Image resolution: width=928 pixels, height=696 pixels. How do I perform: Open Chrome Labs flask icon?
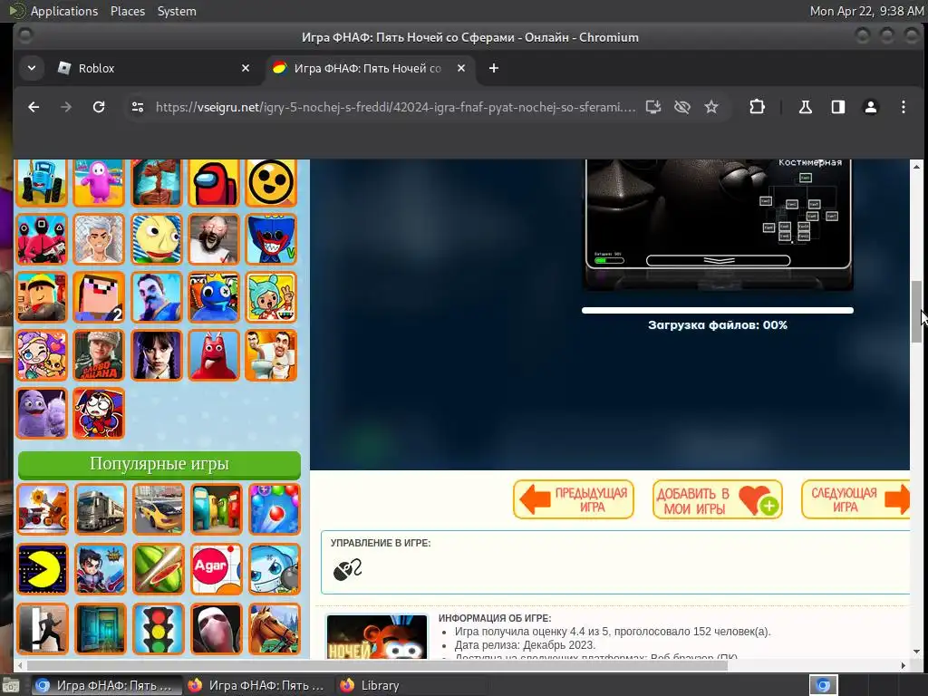tap(806, 107)
